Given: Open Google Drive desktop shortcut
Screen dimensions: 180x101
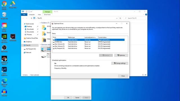Looking at the screenshot, I should (x=13, y=4).
